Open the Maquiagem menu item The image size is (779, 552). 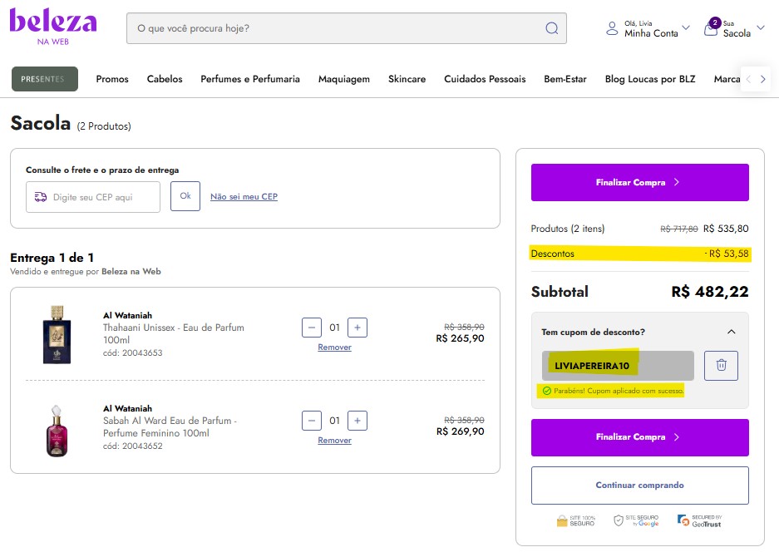point(344,79)
